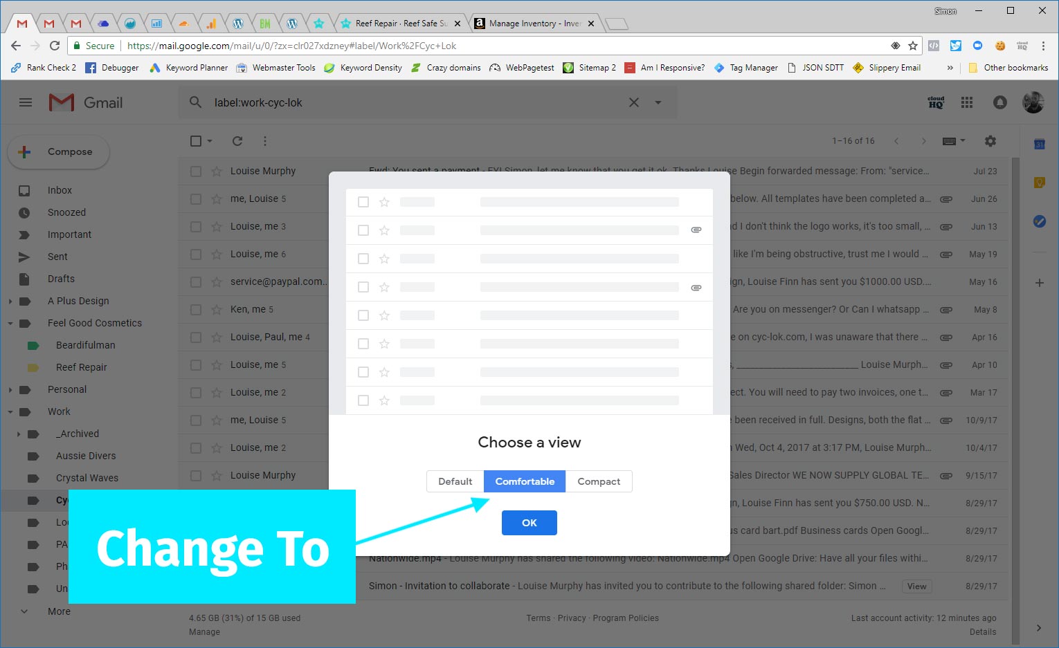The height and width of the screenshot is (648, 1059).
Task: Check the Ken, me email checkbox
Action: (196, 309)
